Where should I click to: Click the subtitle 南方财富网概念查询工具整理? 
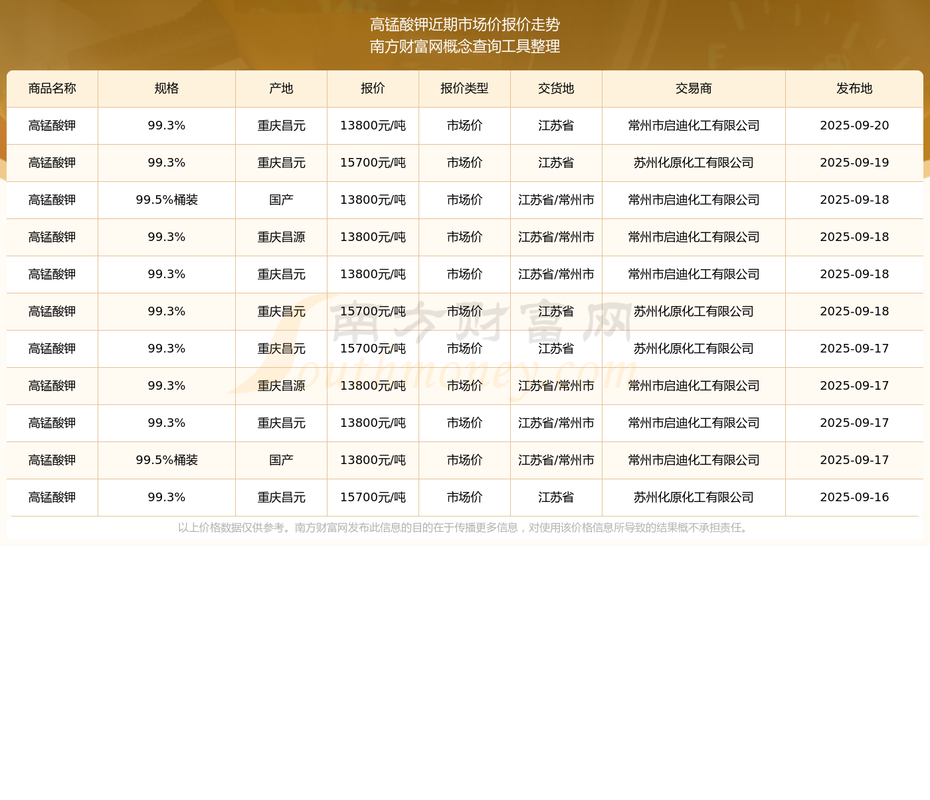click(465, 46)
